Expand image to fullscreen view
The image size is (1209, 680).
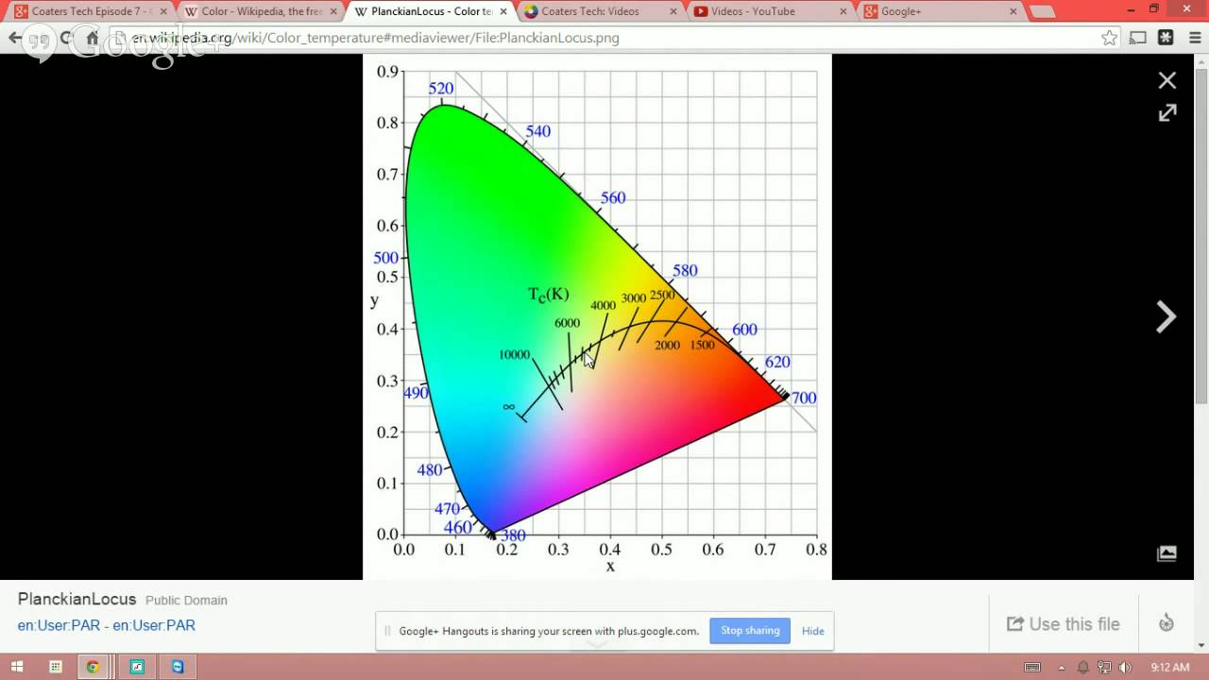pos(1167,112)
